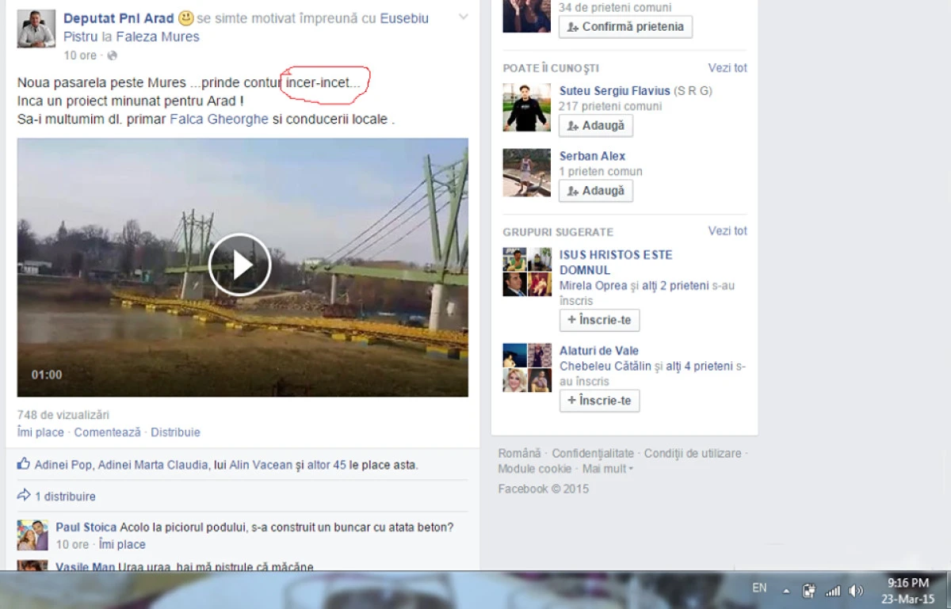Click the Română language link

pos(519,454)
